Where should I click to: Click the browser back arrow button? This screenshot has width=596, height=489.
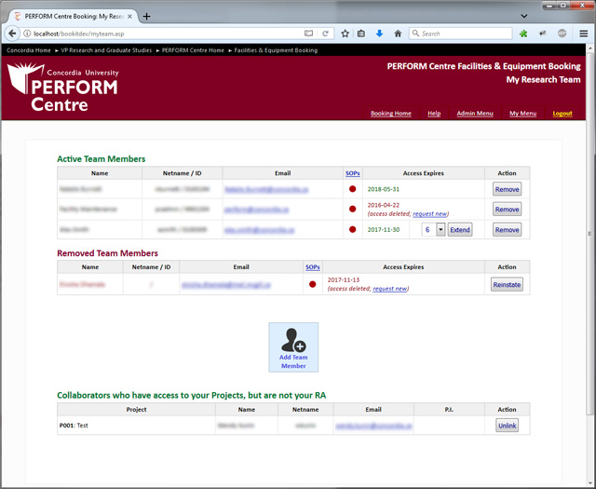pyautogui.click(x=12, y=34)
